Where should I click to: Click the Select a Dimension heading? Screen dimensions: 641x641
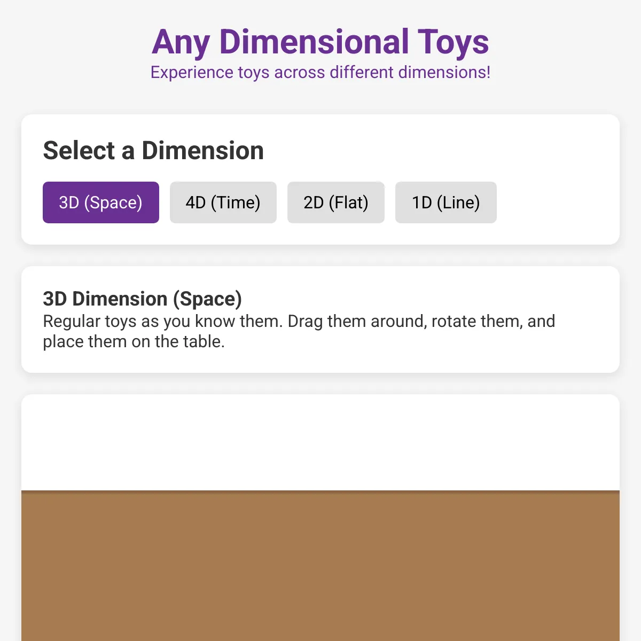click(153, 151)
